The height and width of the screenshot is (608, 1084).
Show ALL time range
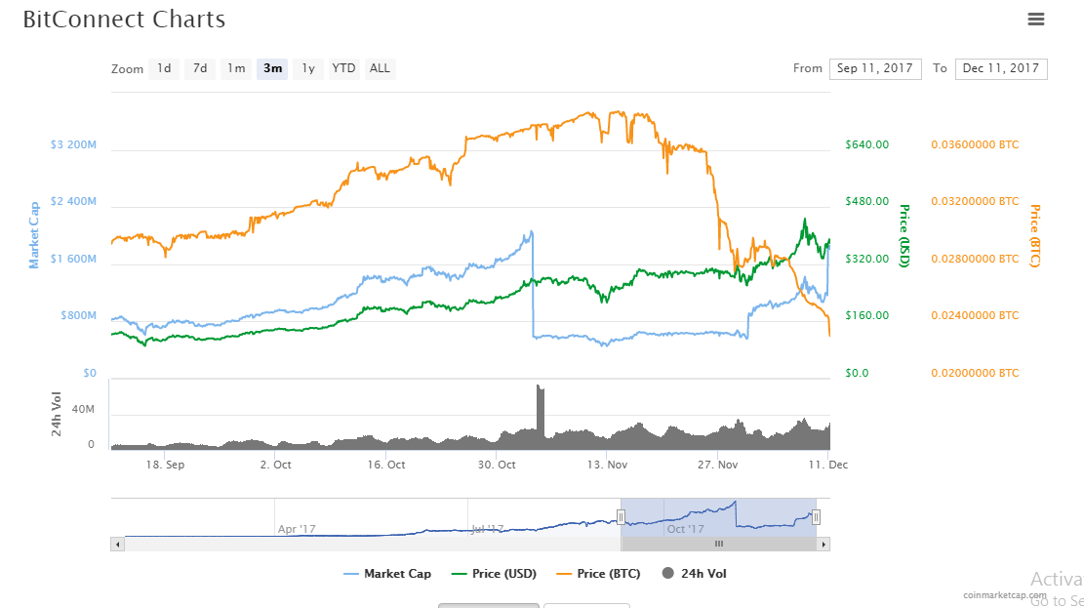(x=380, y=68)
